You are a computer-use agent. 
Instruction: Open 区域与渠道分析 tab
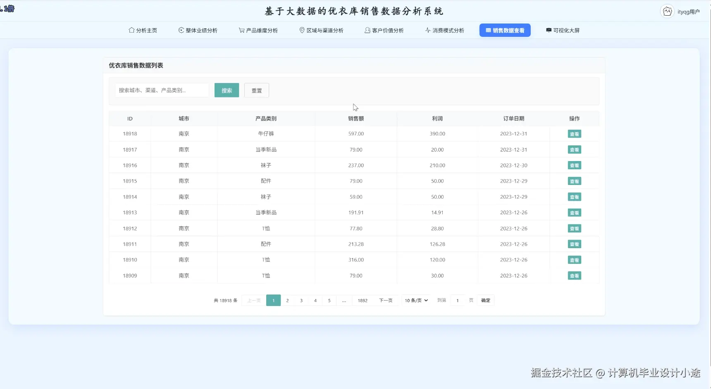(322, 30)
